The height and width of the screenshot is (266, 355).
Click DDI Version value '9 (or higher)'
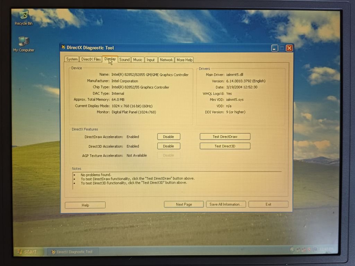[235, 112]
